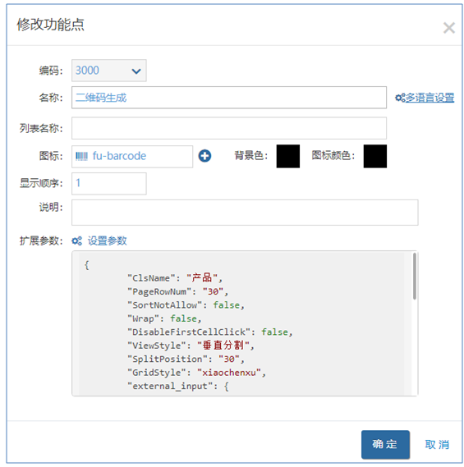Open 多语言设置 link
Image resolution: width=464 pixels, height=467 pixels.
click(x=430, y=98)
